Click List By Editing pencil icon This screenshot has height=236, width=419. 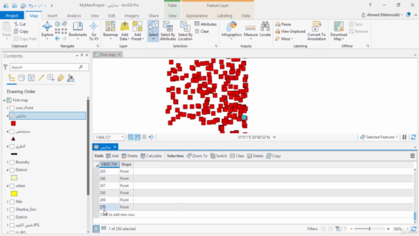(41, 78)
